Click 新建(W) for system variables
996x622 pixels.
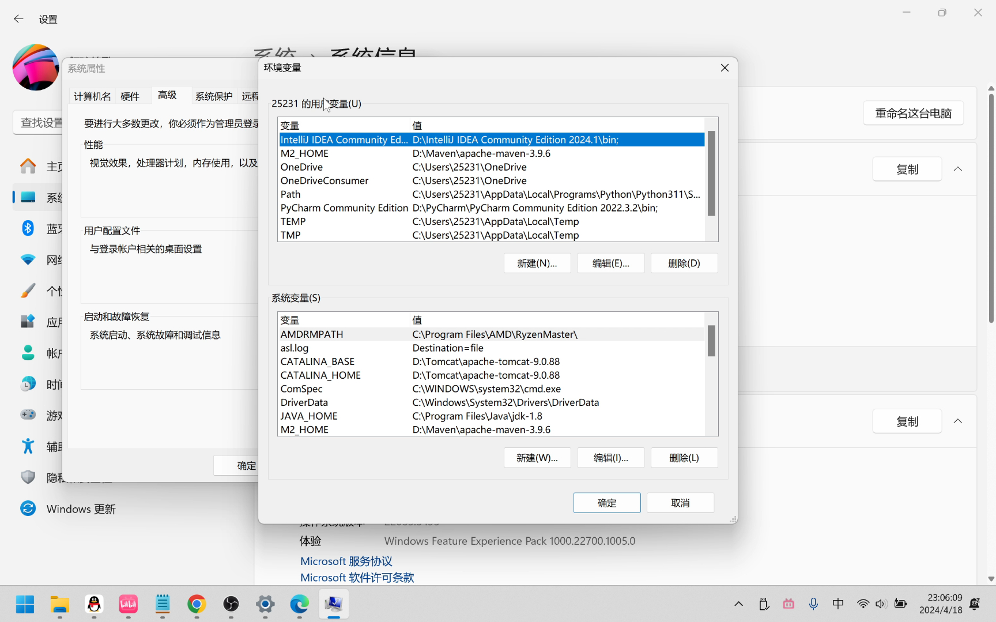coord(537,458)
